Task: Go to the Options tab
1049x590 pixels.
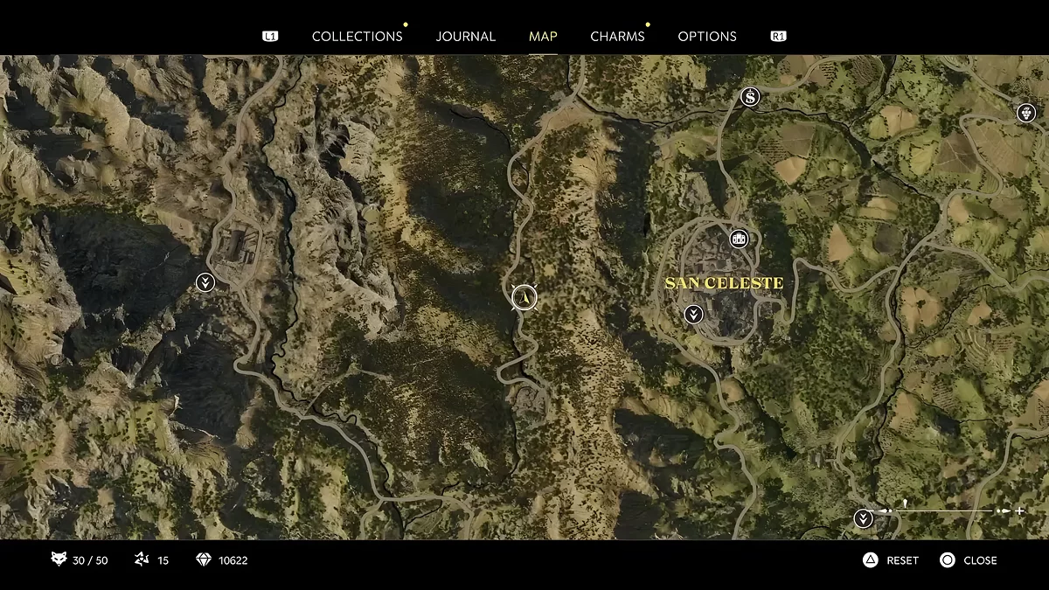Action: 706,37
